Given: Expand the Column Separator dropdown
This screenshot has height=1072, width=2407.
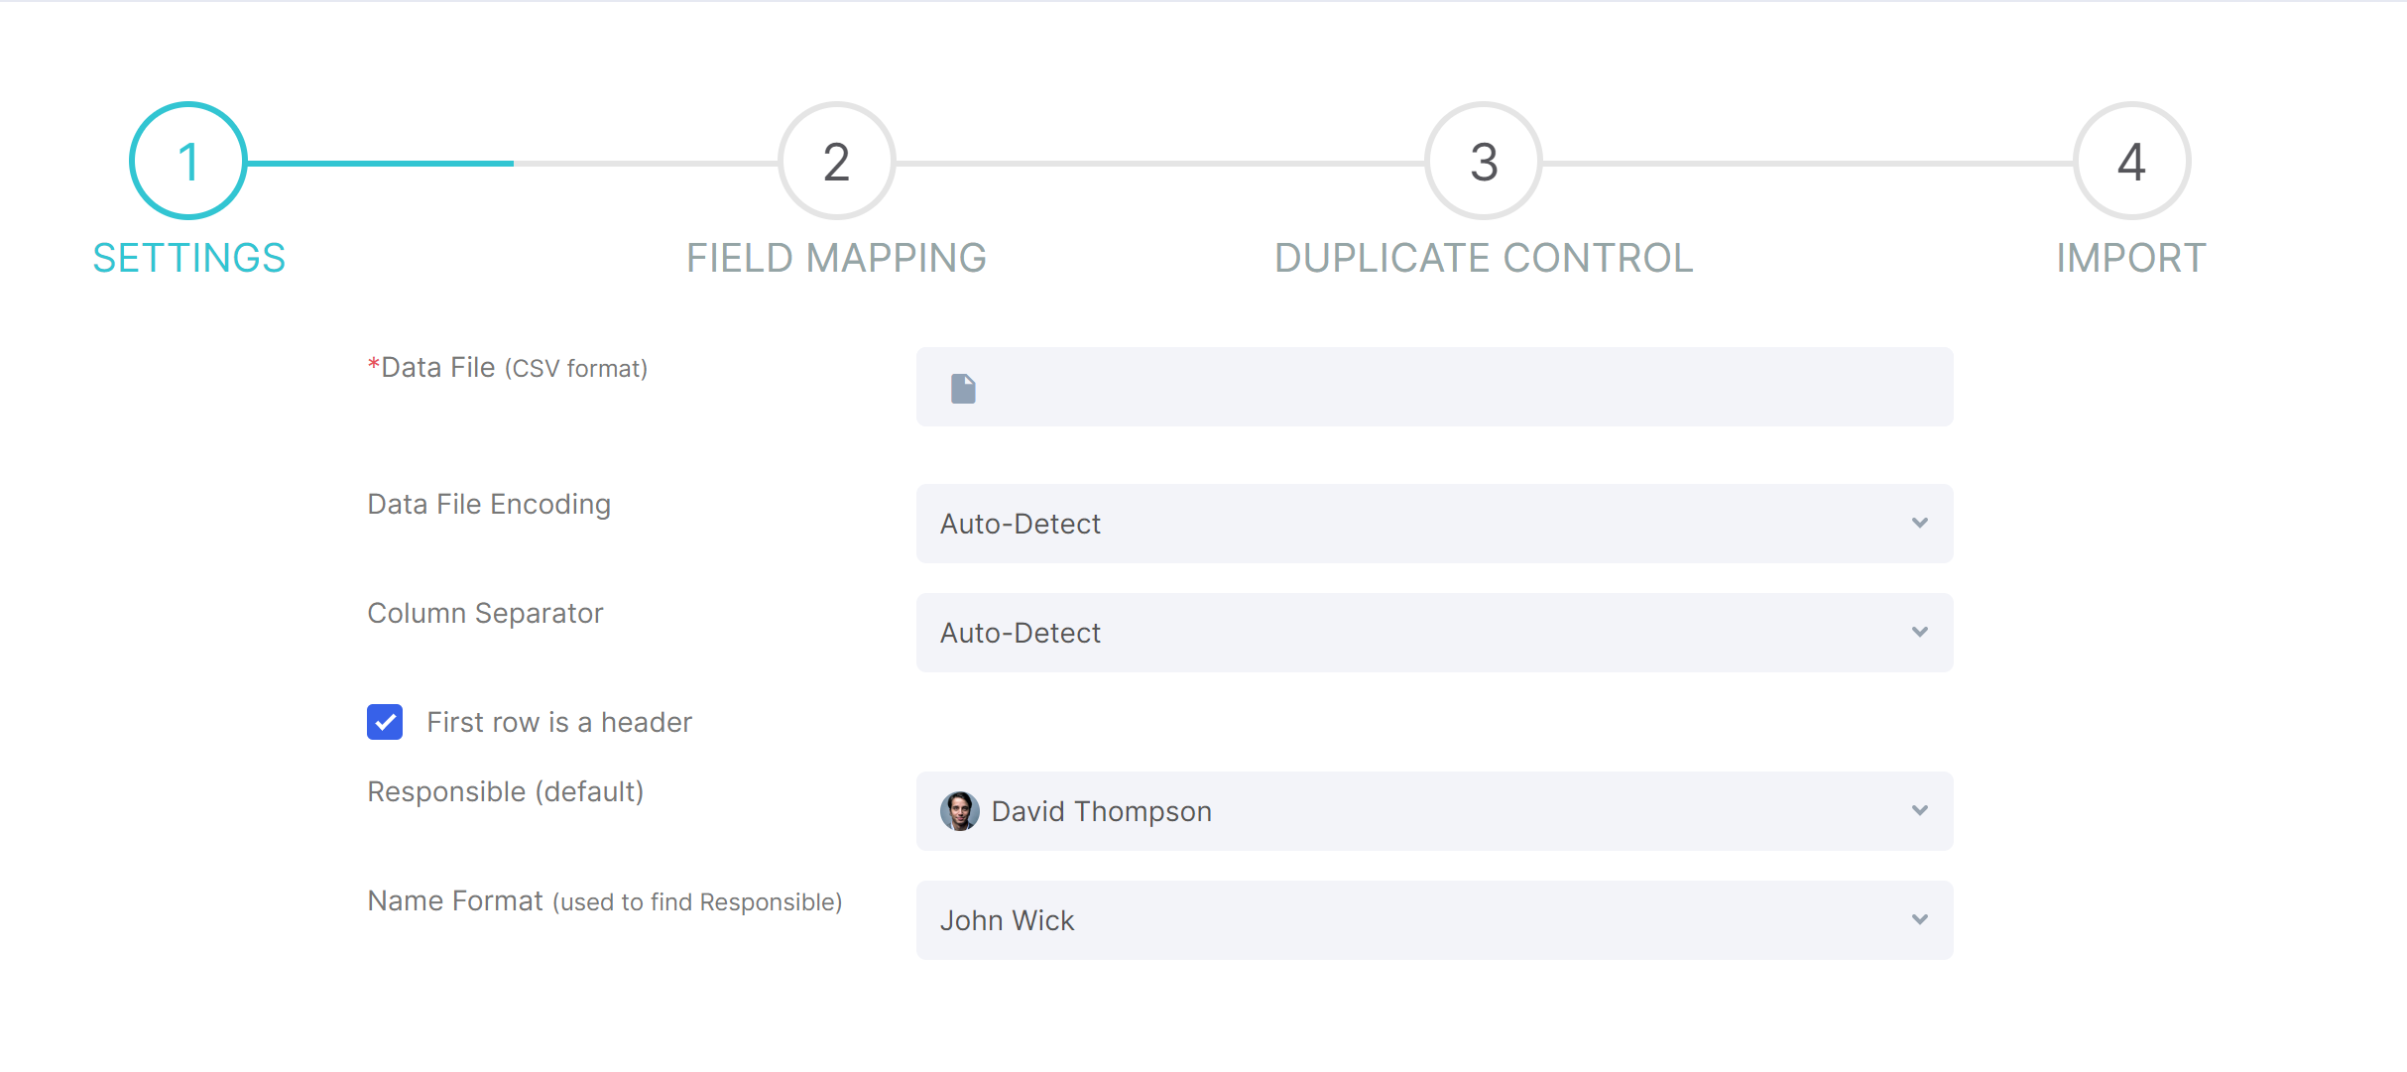Looking at the screenshot, I should coord(1434,633).
